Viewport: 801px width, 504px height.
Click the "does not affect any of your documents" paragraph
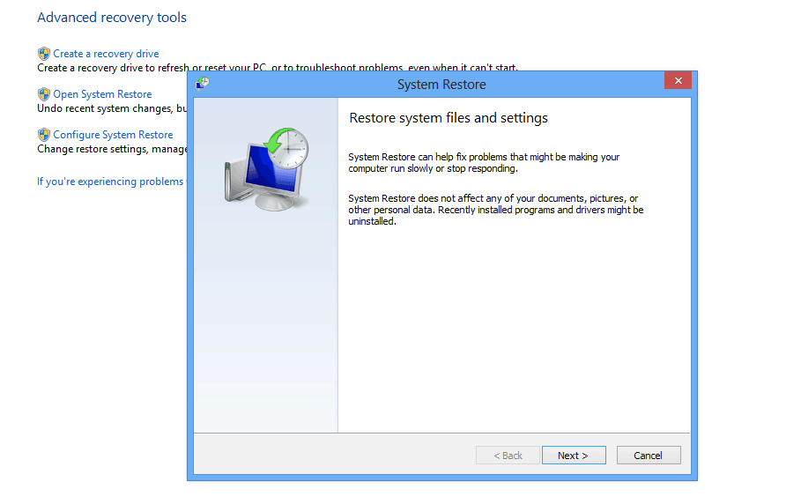pyautogui.click(x=495, y=210)
